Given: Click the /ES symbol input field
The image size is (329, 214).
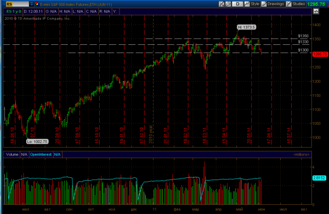Looking at the screenshot, I should click(18, 4).
